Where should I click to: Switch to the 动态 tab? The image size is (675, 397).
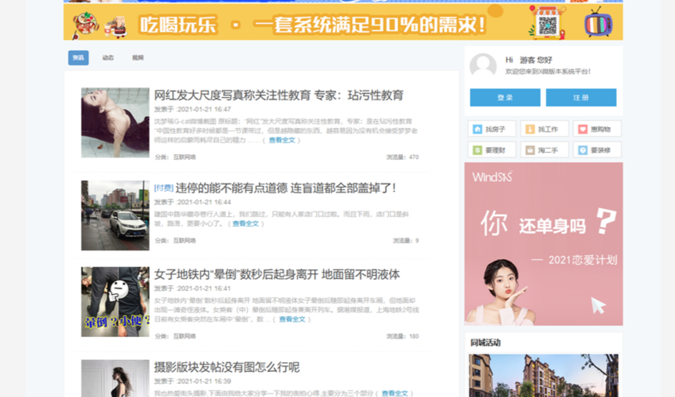tap(108, 58)
